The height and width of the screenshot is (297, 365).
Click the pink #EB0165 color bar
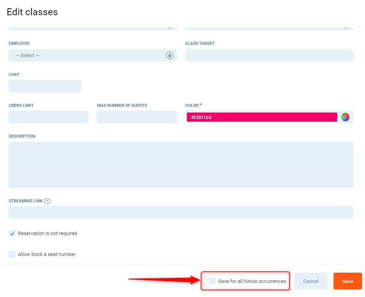(262, 117)
